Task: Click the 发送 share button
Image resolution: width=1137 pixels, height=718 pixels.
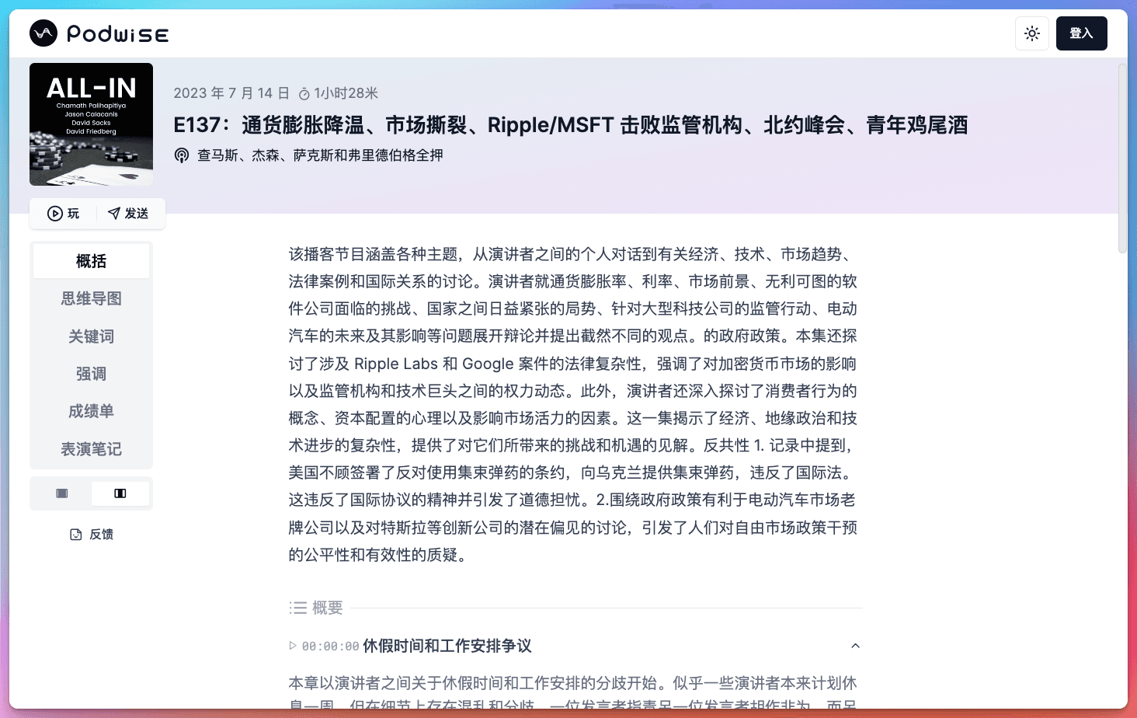Action: click(x=128, y=214)
